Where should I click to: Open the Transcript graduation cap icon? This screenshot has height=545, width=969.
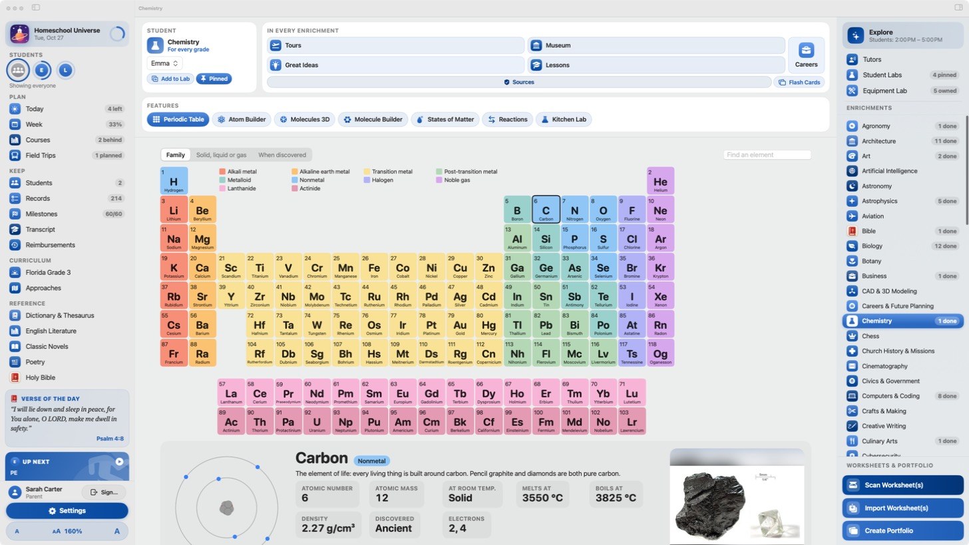(15, 229)
